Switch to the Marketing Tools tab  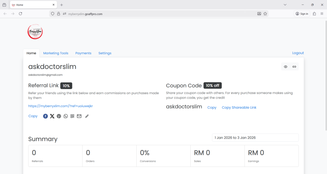point(56,53)
